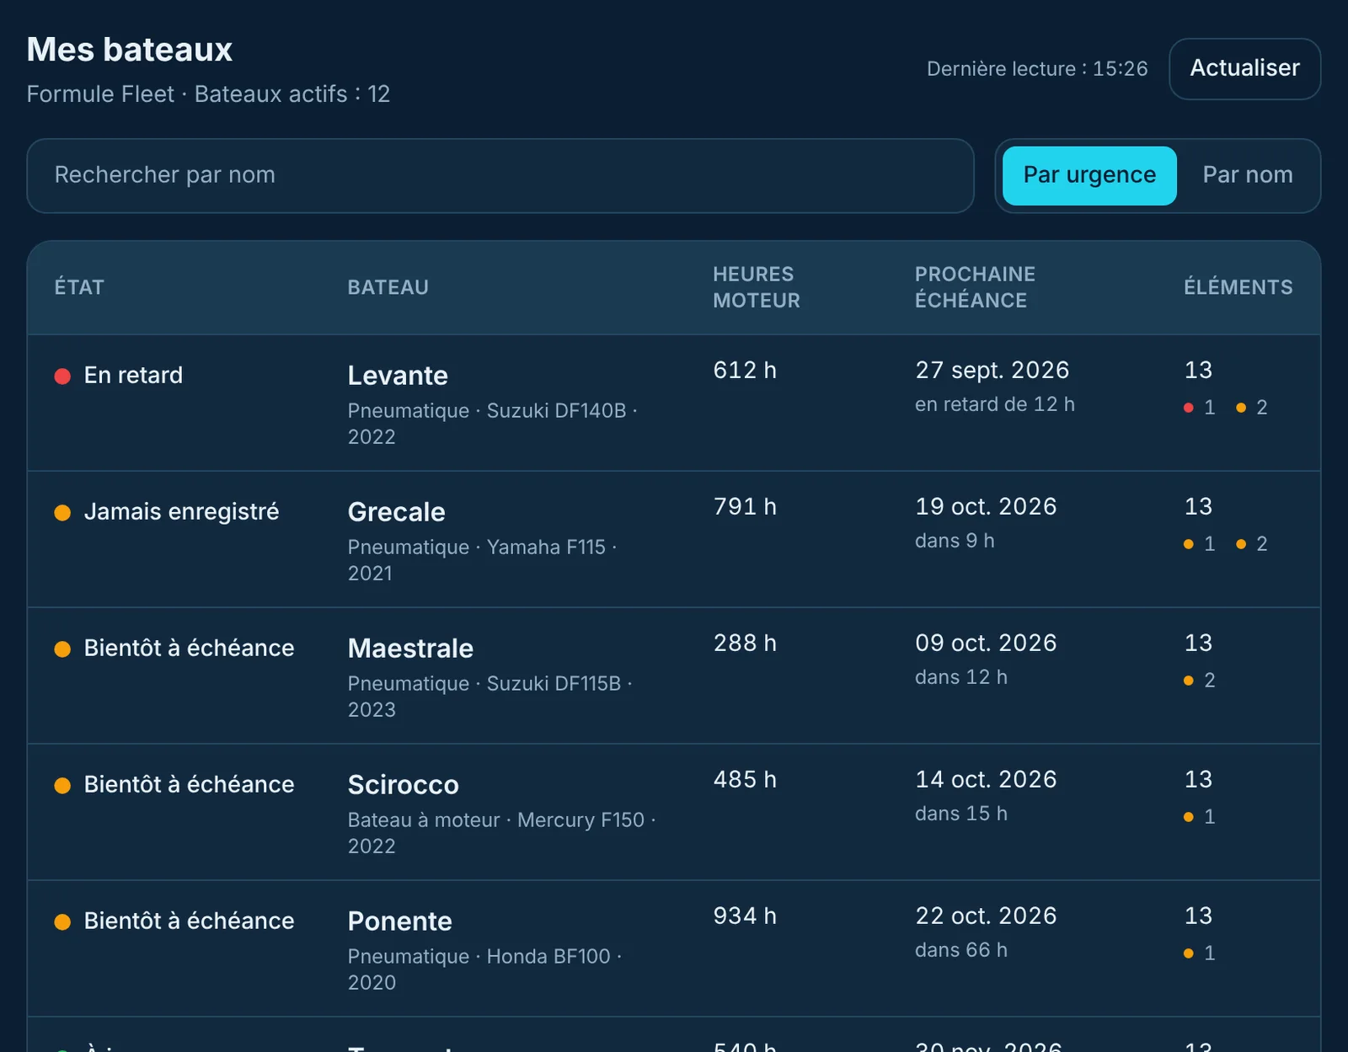This screenshot has width=1348, height=1052.
Task: Click the red status dot for Levante
Action: pyautogui.click(x=62, y=376)
